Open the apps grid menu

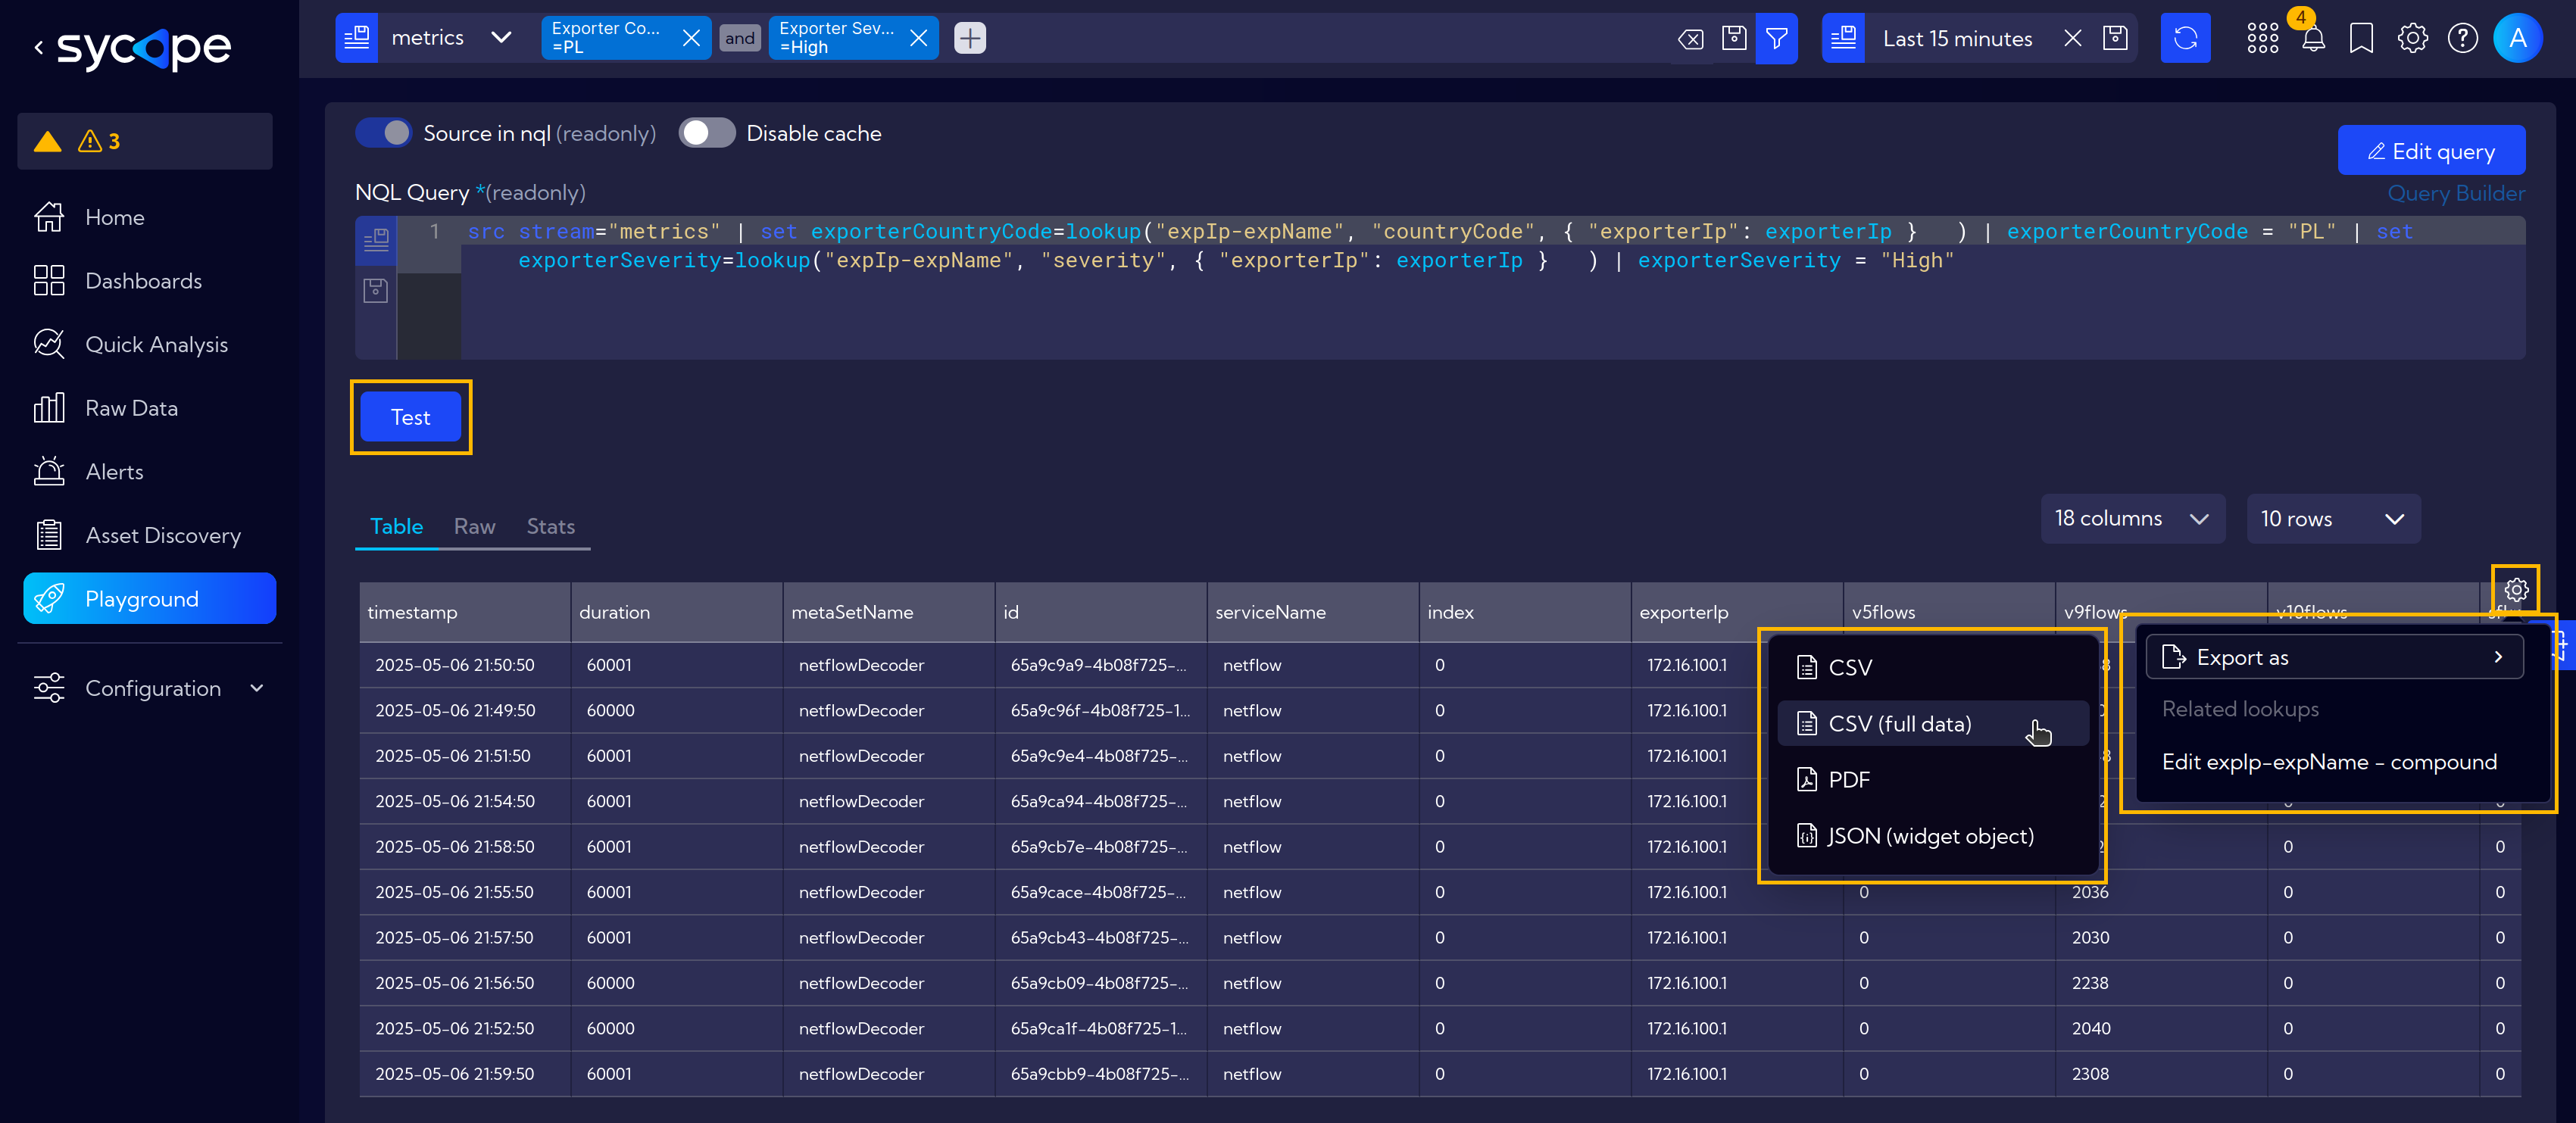(2262, 38)
